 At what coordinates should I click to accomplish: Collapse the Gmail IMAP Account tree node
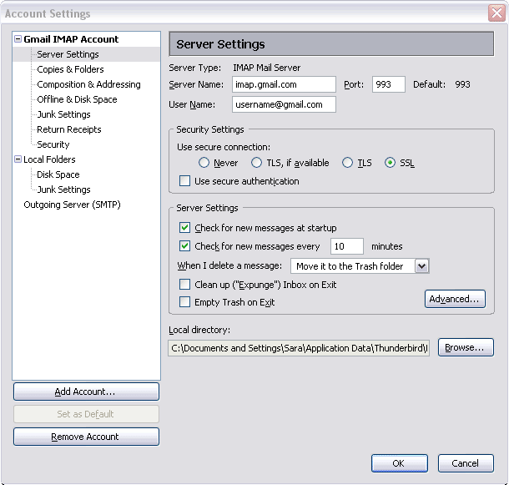pos(18,39)
